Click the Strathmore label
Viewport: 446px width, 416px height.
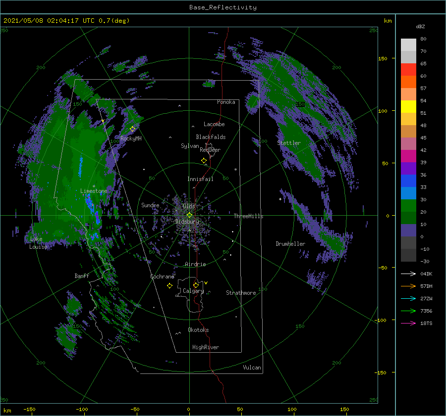click(x=241, y=293)
